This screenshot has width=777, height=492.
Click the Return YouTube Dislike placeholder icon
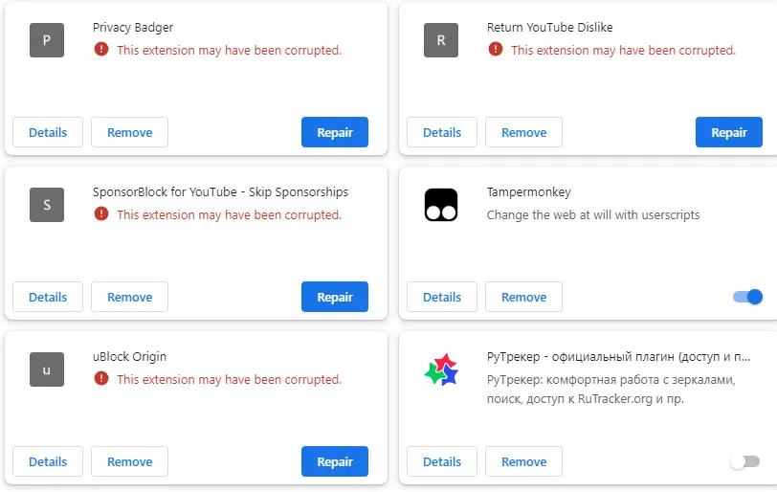[441, 40]
